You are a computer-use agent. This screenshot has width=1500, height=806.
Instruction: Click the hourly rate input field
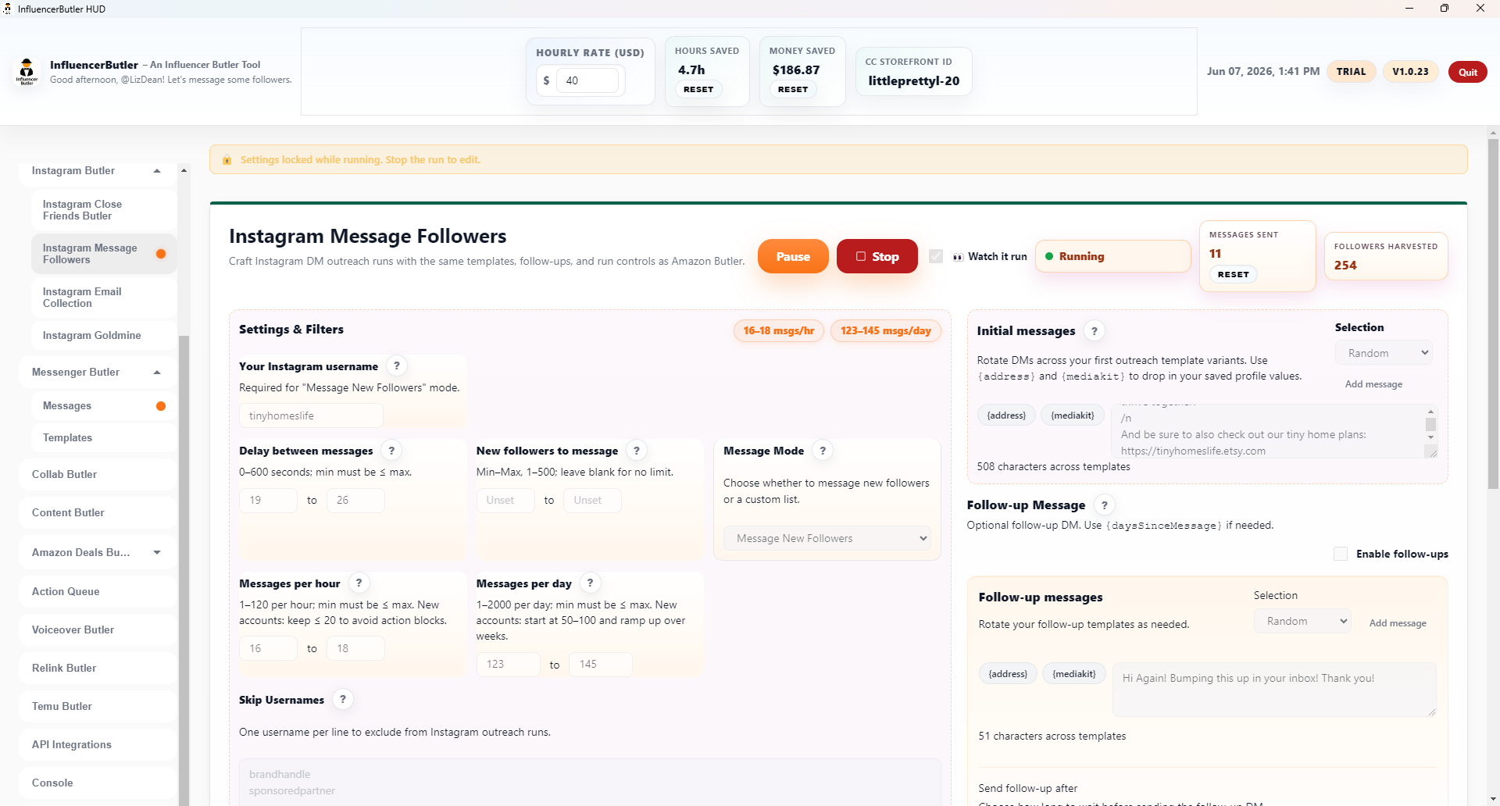point(587,80)
